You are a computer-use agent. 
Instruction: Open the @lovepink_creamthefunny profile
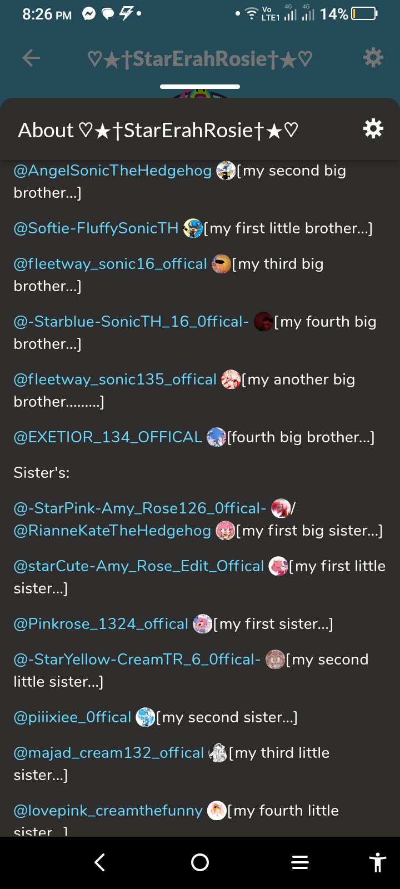[x=108, y=811]
